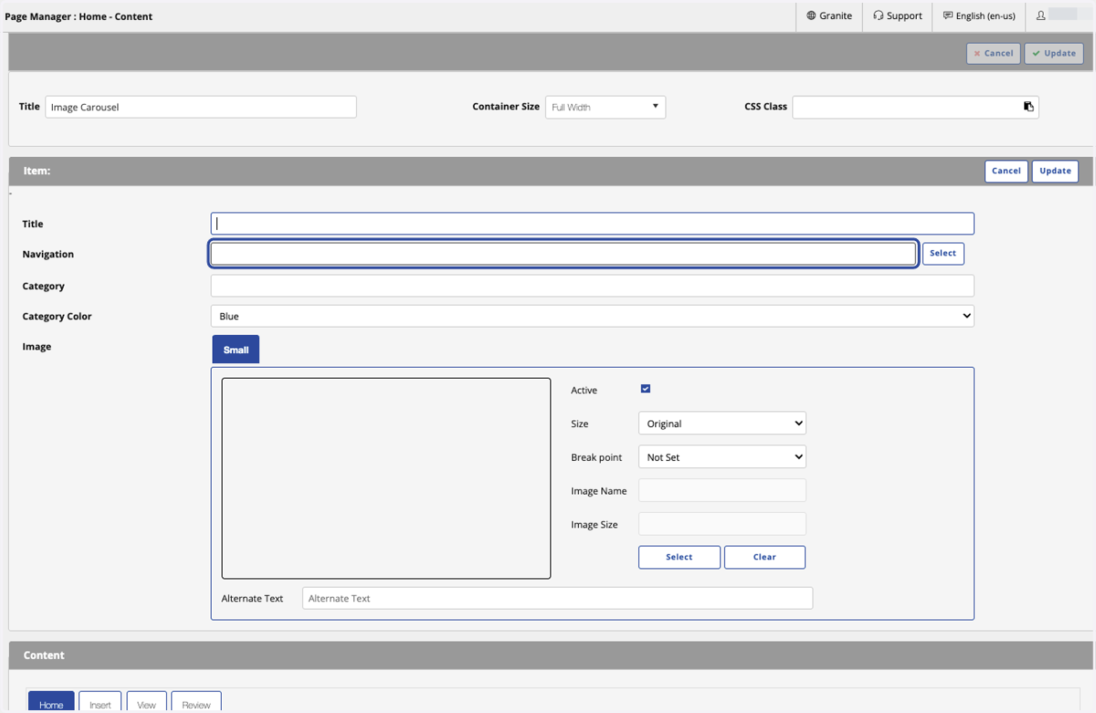Image resolution: width=1096 pixels, height=713 pixels.
Task: Open image Size dropdown
Action: tap(722, 424)
